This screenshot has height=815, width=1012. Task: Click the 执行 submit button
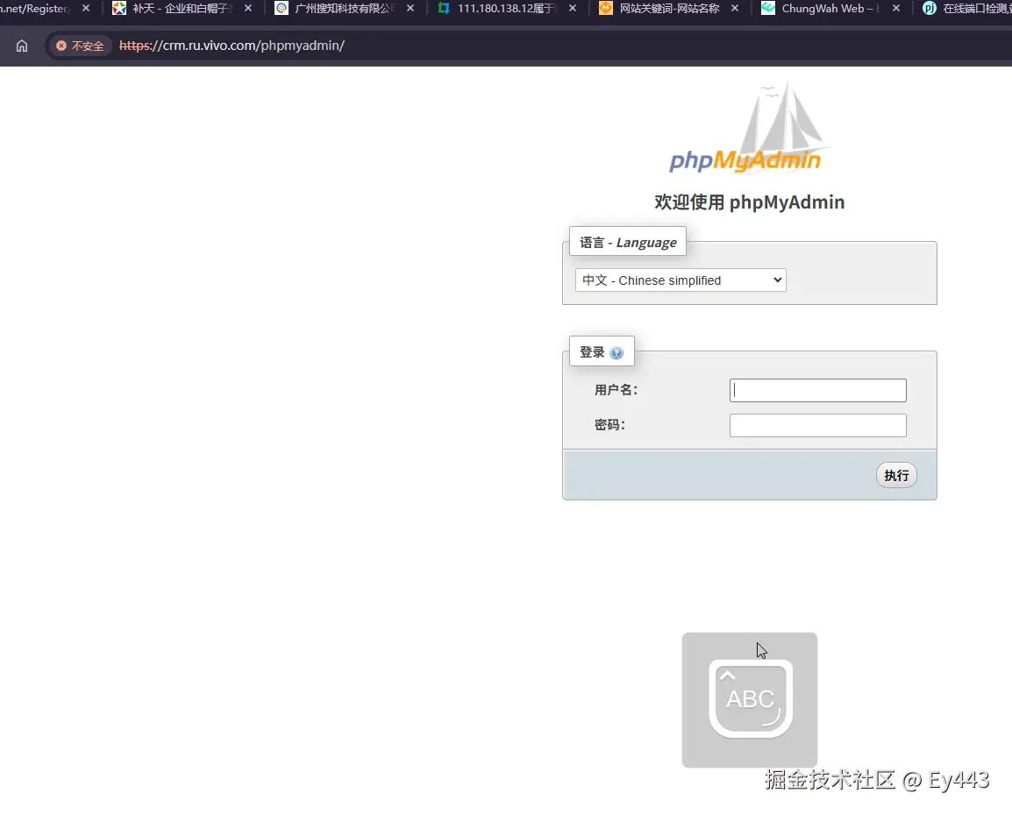point(896,476)
